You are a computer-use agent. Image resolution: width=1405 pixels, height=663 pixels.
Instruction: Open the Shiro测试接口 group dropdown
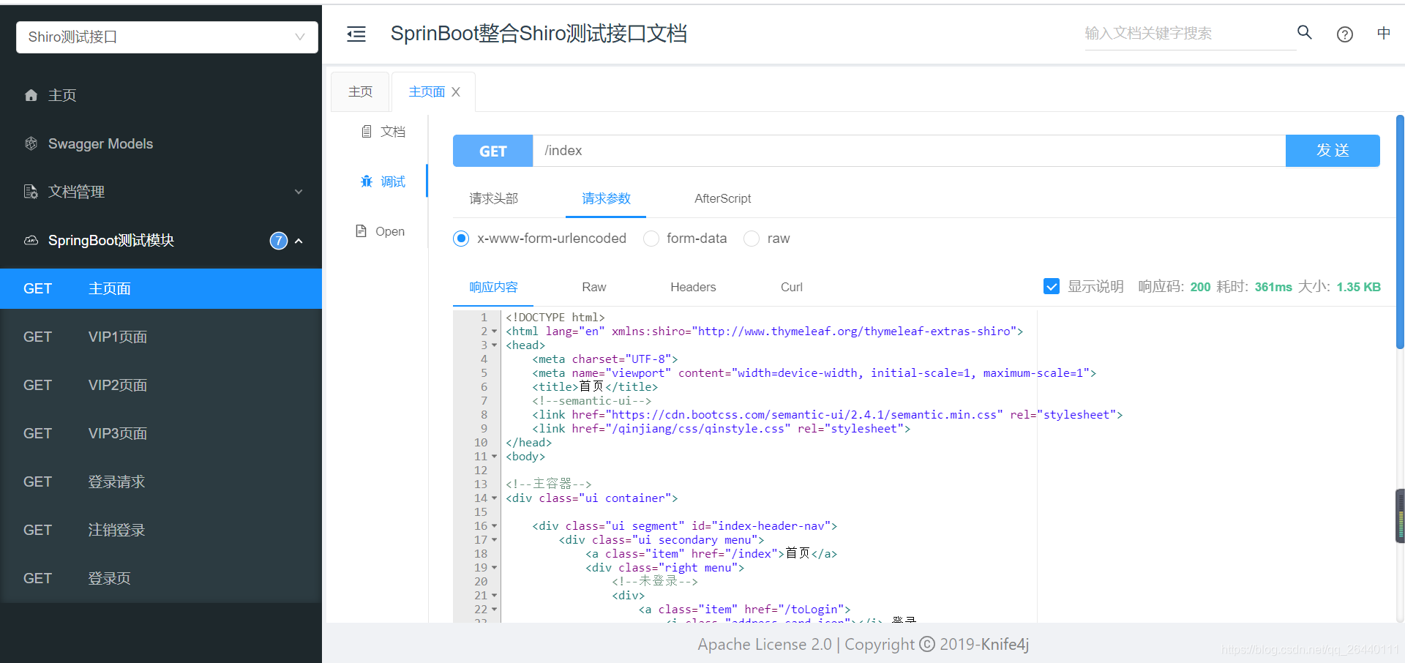(167, 37)
